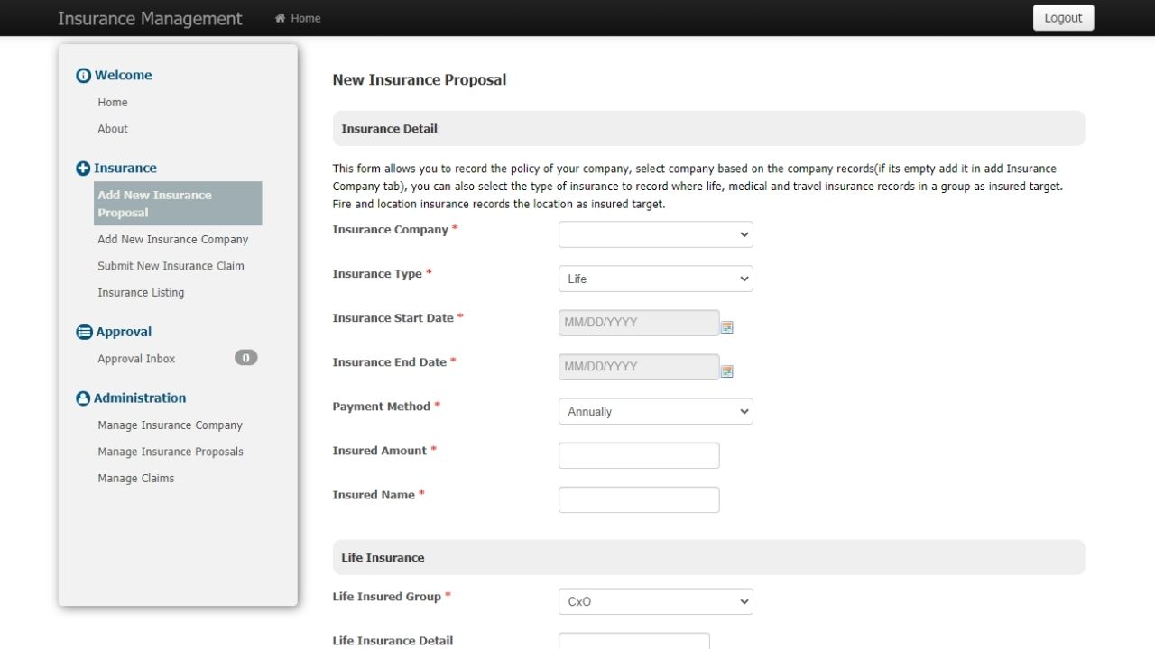
Task: Open the Payment Method dropdown
Action: pos(655,411)
